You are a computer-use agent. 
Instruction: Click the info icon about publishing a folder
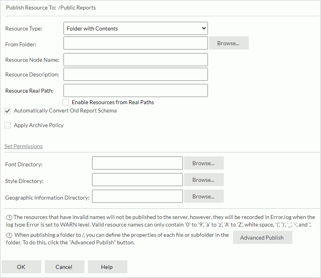pos(8,234)
